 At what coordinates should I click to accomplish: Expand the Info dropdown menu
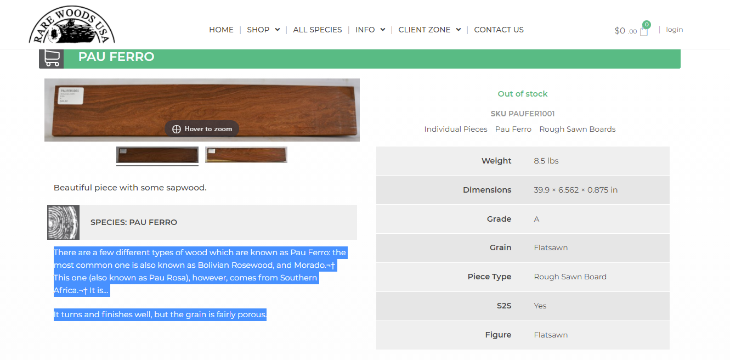(x=370, y=30)
